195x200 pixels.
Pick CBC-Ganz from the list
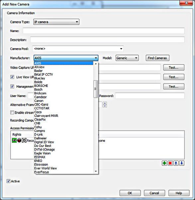click(x=63, y=104)
